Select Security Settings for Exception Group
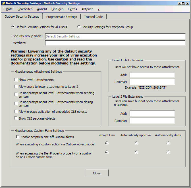 click(79, 27)
